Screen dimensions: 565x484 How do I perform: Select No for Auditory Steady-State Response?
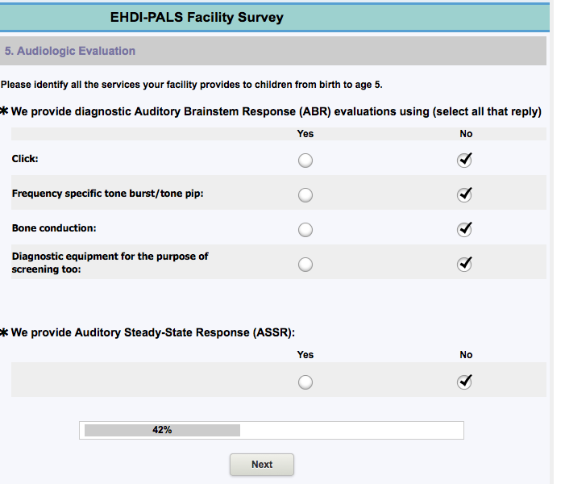click(x=464, y=382)
